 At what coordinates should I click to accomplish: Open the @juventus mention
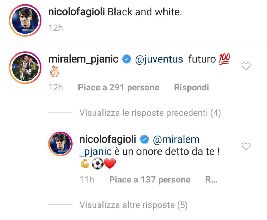[x=160, y=59]
